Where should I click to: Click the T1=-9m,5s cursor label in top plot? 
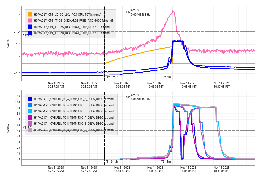click(x=112, y=77)
